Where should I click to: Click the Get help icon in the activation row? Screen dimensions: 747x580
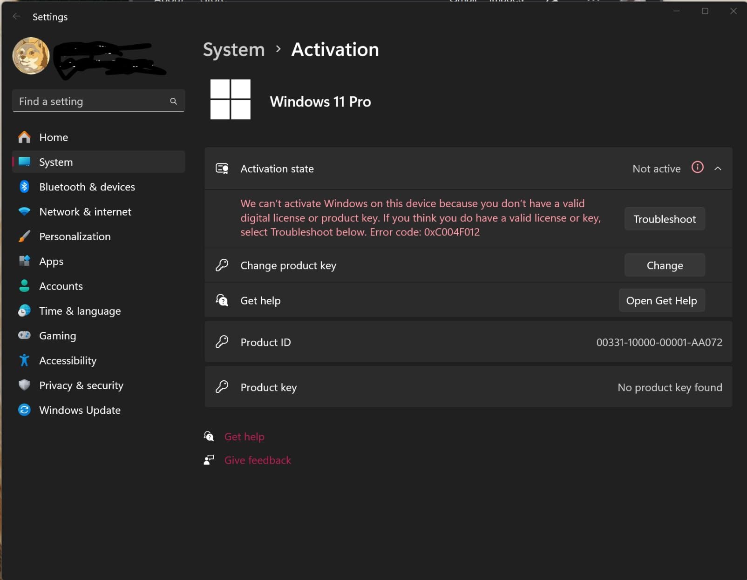tap(222, 300)
